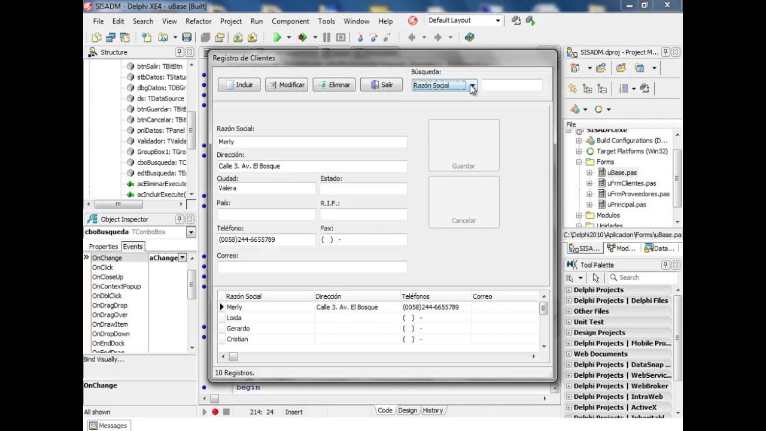
Task: Pin the Structure panel
Action: coord(179,52)
